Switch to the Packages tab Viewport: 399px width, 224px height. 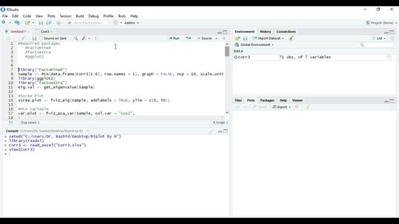click(x=267, y=100)
